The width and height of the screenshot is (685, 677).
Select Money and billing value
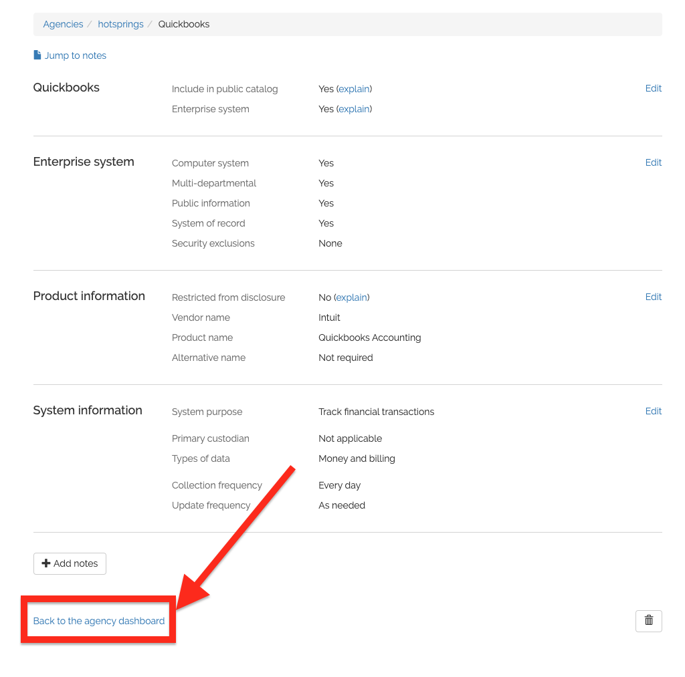coord(357,458)
